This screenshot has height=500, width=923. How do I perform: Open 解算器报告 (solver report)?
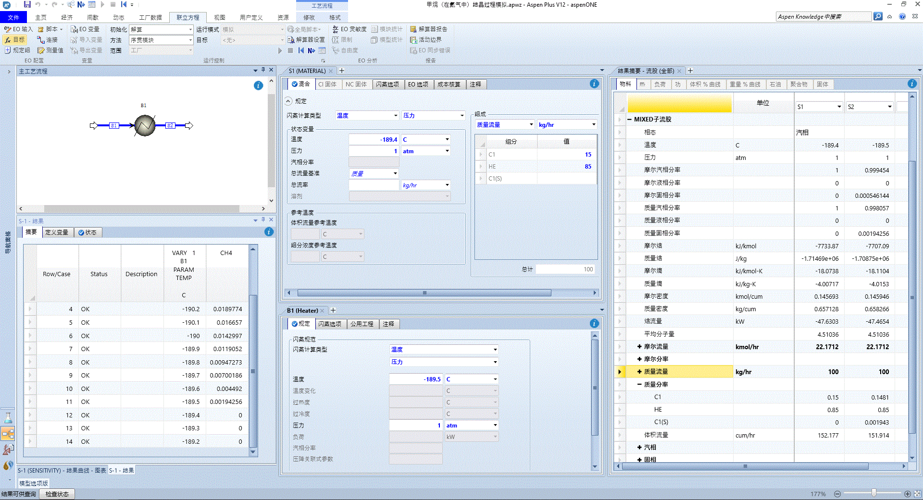(428, 29)
